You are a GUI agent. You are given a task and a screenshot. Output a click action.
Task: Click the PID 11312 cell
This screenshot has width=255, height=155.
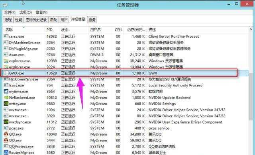[x=52, y=122]
